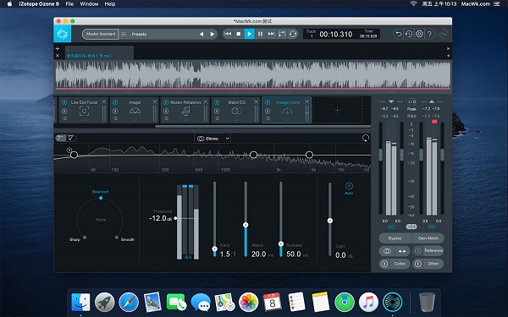Open the Window menu

point(89,4)
